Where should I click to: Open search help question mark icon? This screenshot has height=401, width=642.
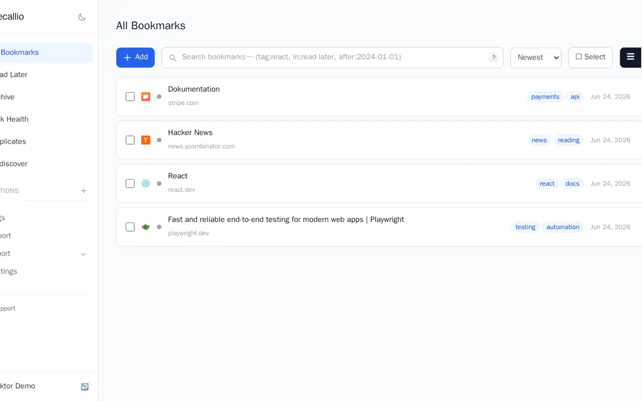494,58
